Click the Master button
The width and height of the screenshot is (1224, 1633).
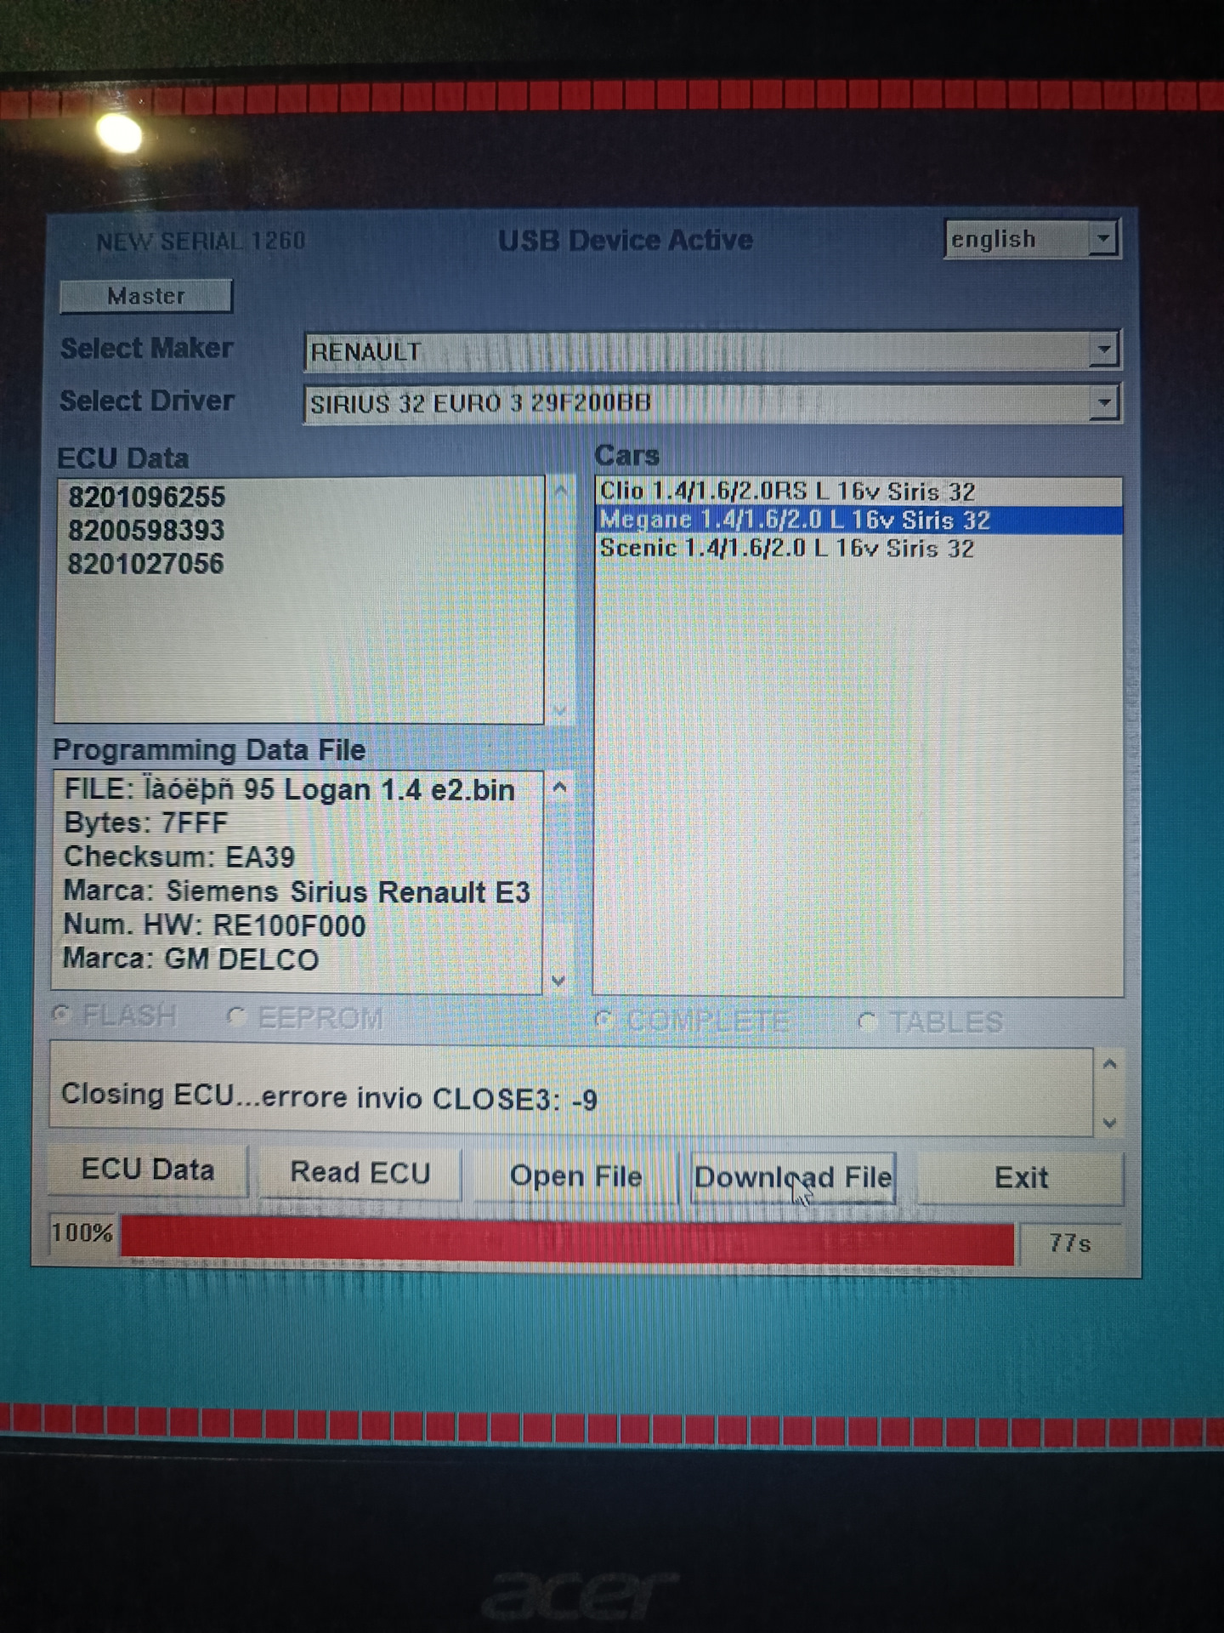click(x=145, y=296)
